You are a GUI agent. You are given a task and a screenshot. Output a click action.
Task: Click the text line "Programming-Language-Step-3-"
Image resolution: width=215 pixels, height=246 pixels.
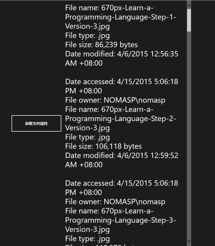(120, 220)
